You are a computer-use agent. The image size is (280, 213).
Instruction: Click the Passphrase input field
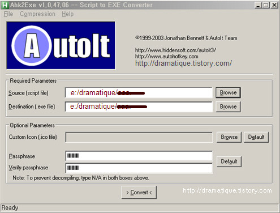[x=139, y=156]
